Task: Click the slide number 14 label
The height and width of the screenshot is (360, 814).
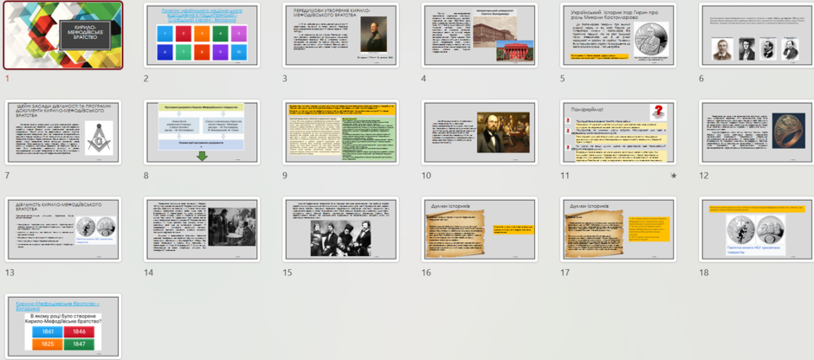Action: (x=148, y=273)
